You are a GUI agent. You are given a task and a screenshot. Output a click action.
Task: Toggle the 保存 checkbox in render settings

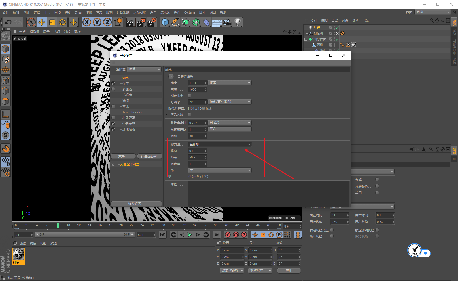113,83
